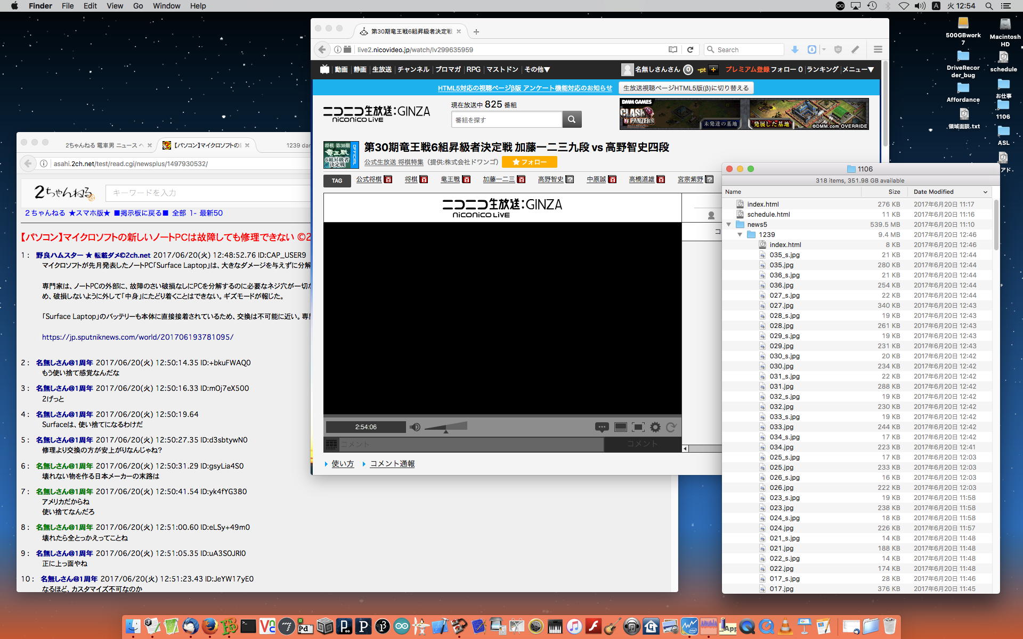The width and height of the screenshot is (1023, 639).
Task: Click the orange フォロー button
Action: pyautogui.click(x=529, y=162)
